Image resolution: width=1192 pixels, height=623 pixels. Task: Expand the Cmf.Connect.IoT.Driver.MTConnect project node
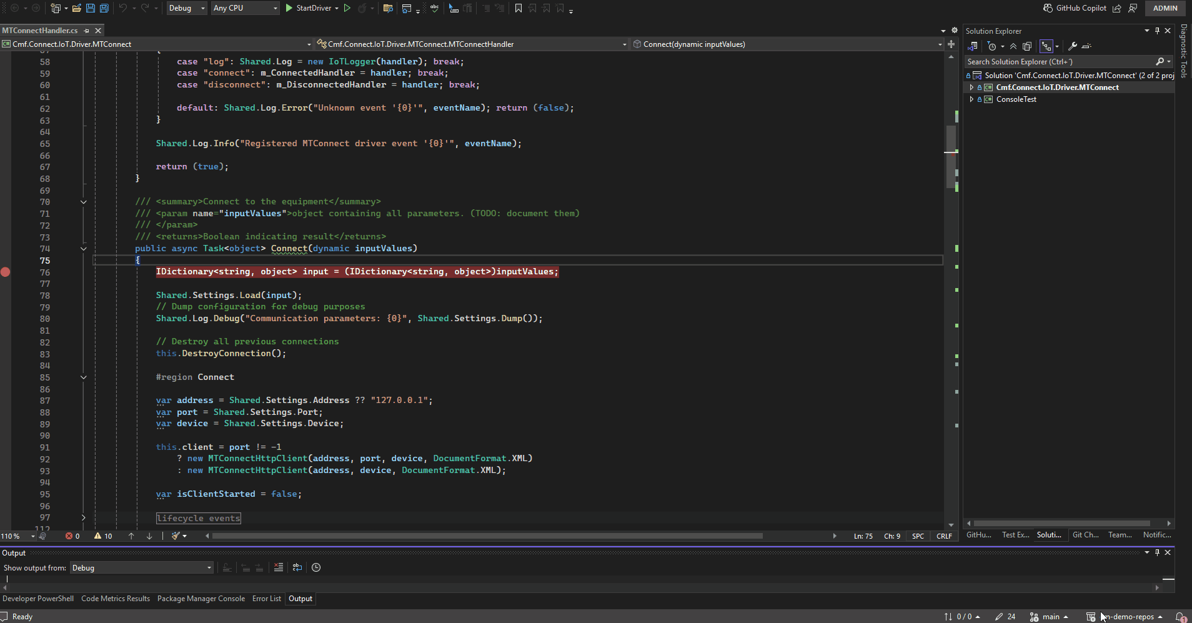coord(971,87)
